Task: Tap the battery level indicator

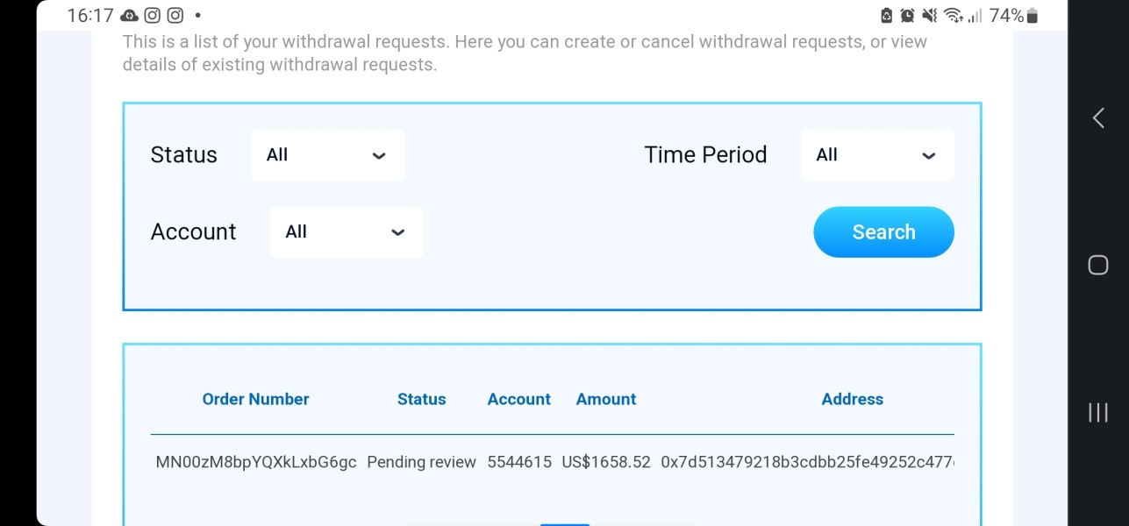Action: (1032, 16)
